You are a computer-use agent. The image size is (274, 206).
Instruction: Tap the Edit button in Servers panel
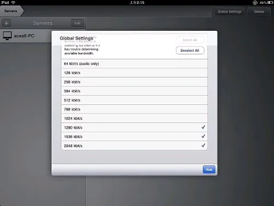[x=77, y=23]
